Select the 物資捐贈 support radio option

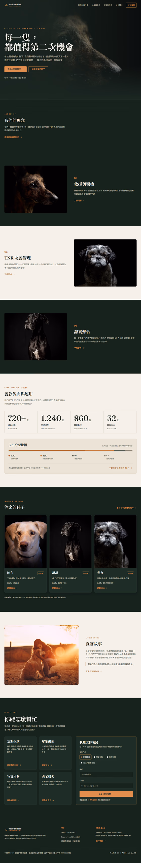pos(111,757)
